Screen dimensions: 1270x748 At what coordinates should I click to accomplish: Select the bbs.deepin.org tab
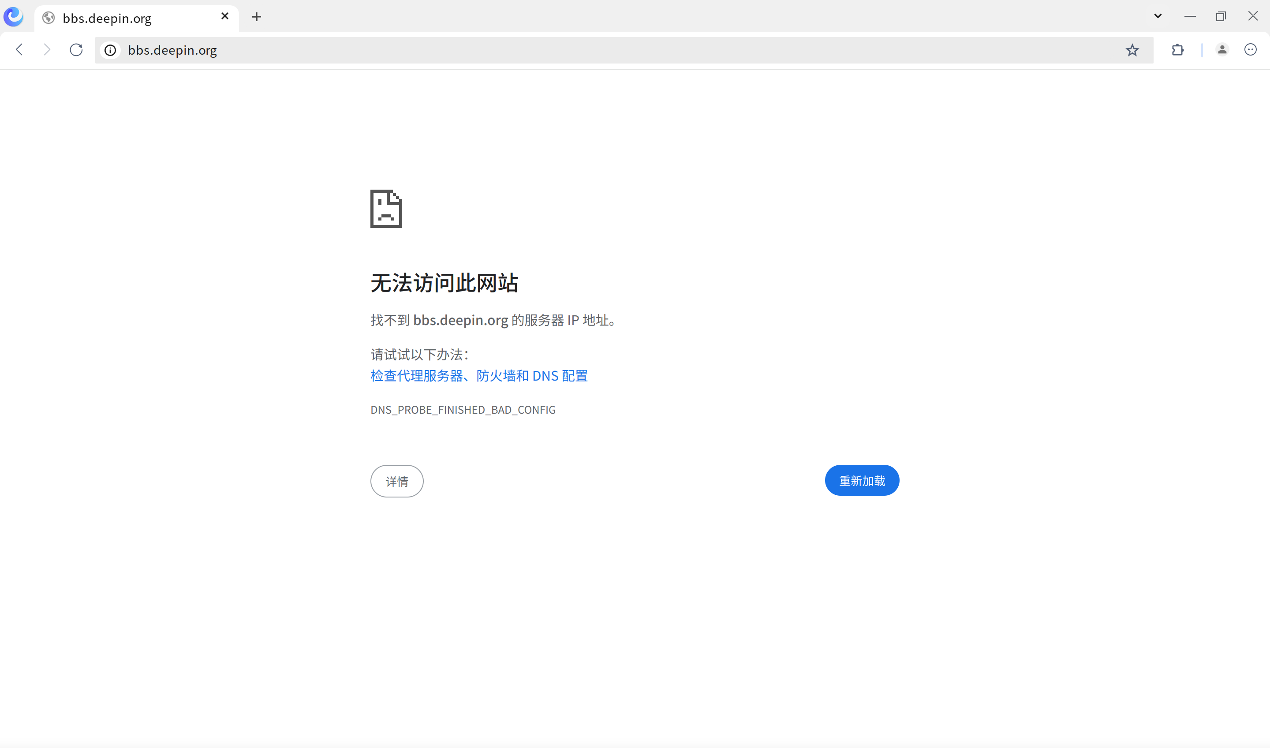pyautogui.click(x=136, y=18)
